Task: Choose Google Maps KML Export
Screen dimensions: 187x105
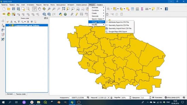Action: click(x=120, y=32)
